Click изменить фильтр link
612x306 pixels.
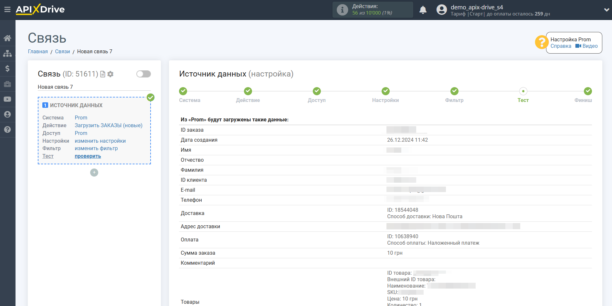click(x=96, y=148)
